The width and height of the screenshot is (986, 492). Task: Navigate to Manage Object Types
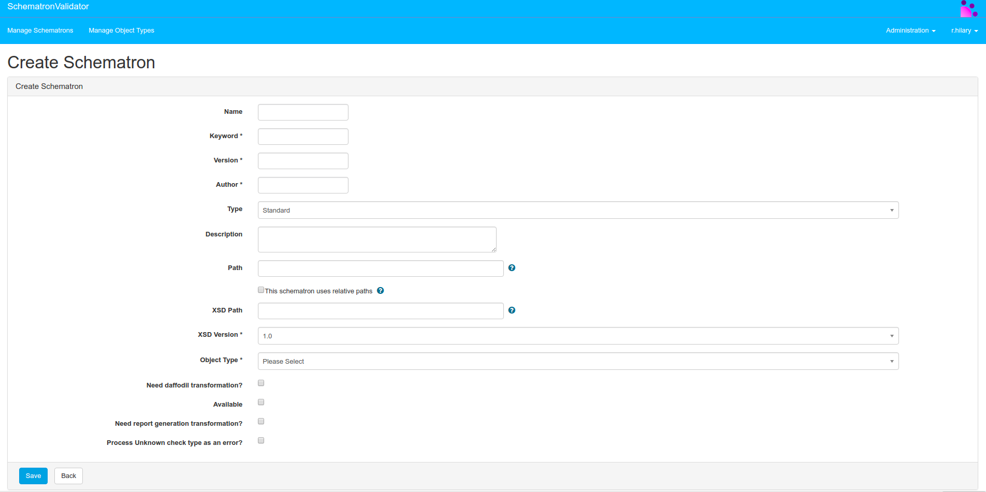click(121, 31)
